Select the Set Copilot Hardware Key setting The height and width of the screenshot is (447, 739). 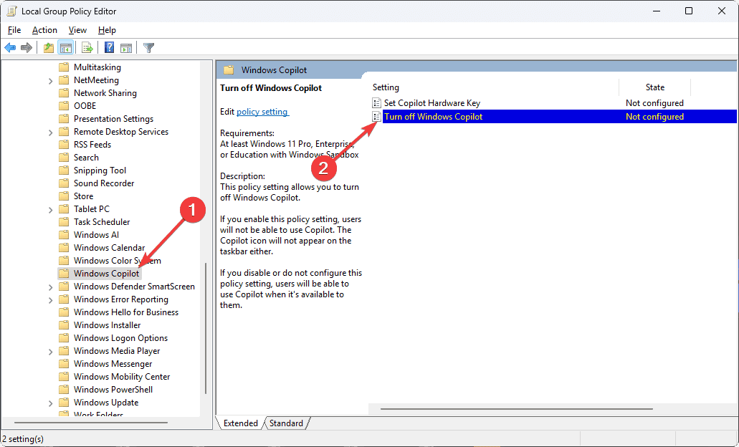tap(432, 102)
